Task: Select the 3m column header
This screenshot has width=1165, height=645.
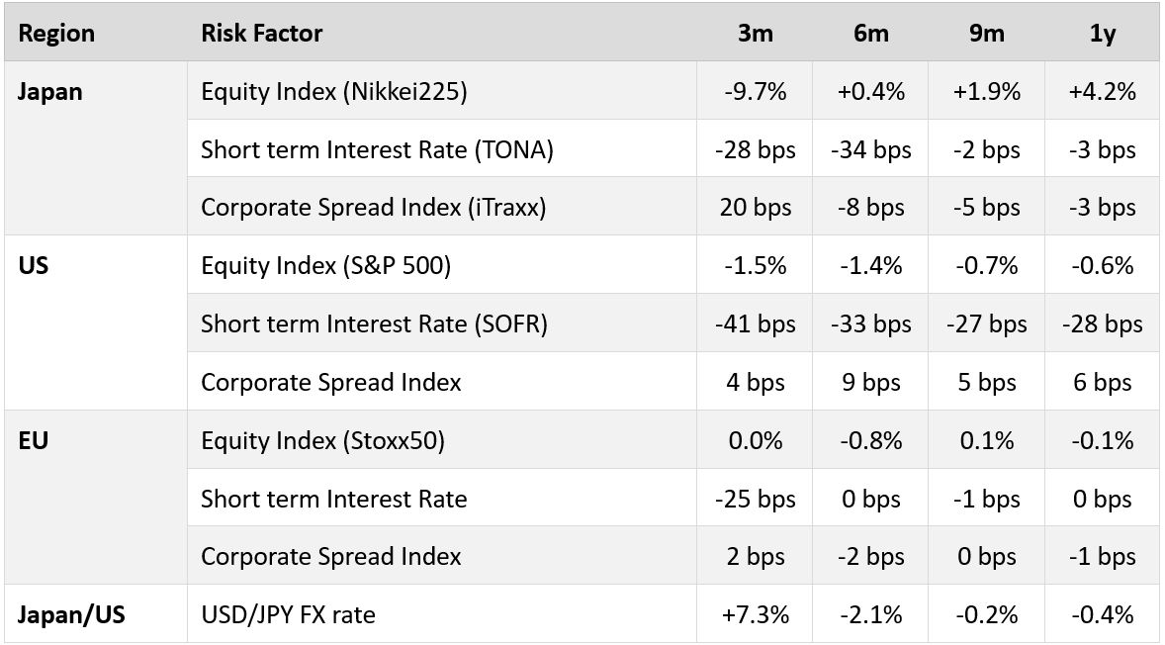Action: (x=756, y=34)
